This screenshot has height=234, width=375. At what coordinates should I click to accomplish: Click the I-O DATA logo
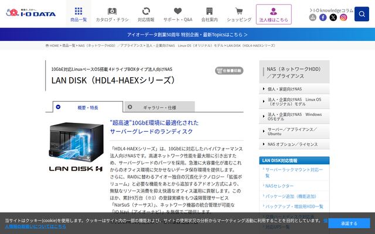pyautogui.click(x=31, y=13)
